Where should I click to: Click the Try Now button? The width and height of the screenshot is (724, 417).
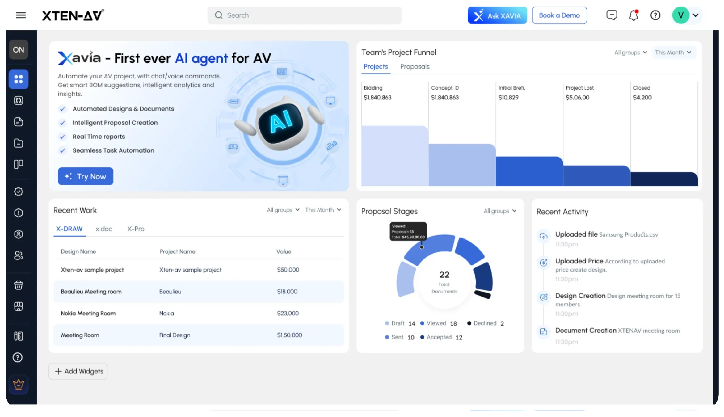tap(86, 176)
